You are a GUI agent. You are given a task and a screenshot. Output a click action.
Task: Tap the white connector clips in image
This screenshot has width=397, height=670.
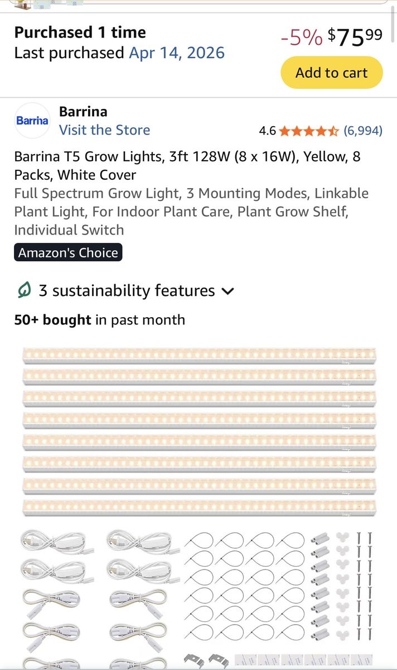342,585
